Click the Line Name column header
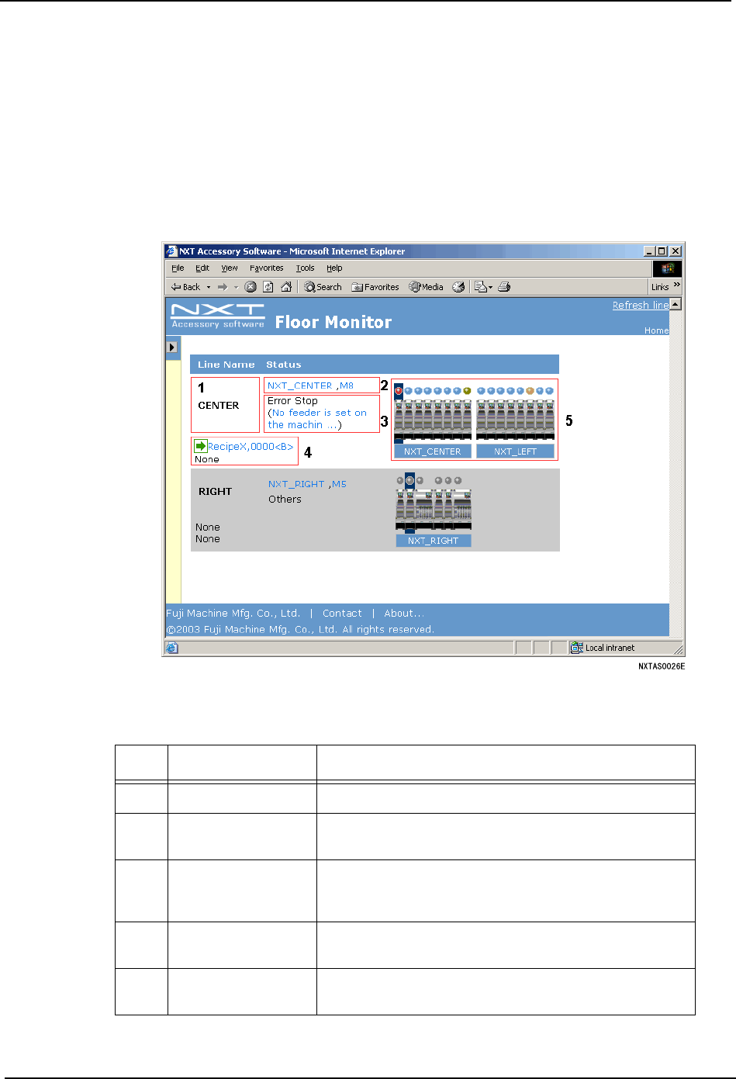 click(x=226, y=365)
